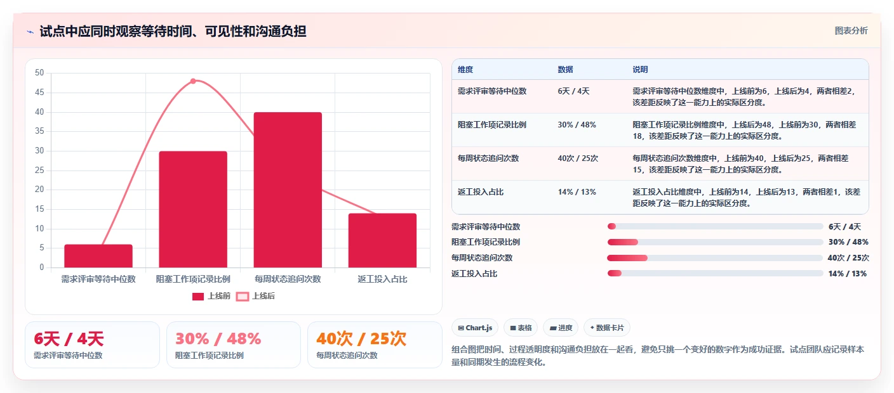Click table data value 6天 / 4天

573,91
